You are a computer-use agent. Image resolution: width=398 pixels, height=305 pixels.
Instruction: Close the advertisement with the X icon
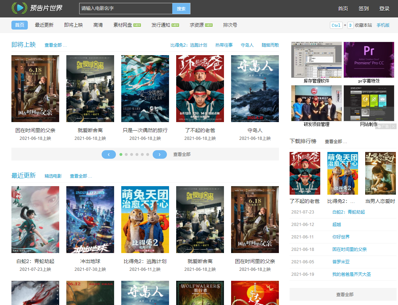(x=393, y=126)
